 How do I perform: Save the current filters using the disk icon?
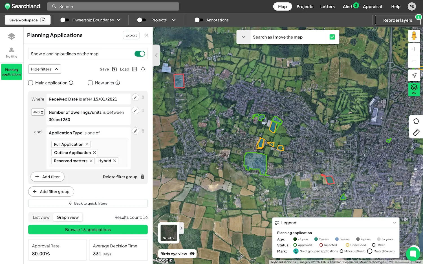tap(114, 69)
